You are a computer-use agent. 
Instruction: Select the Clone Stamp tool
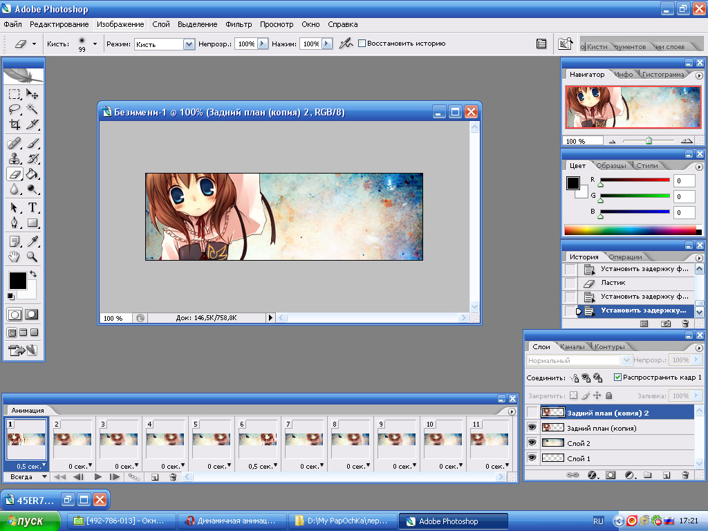(x=15, y=159)
